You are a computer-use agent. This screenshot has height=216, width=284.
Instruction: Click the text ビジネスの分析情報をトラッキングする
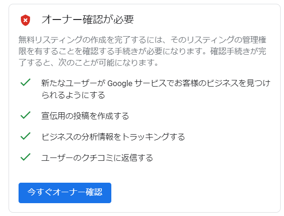[113, 137]
